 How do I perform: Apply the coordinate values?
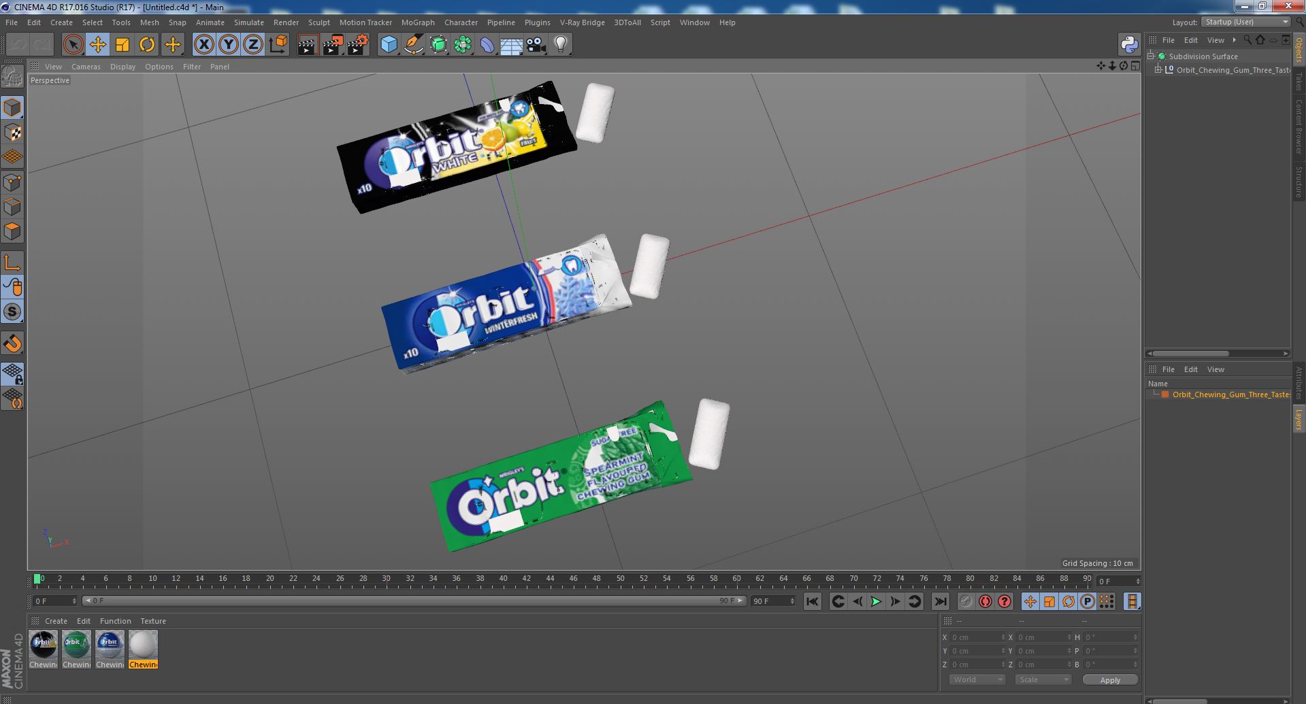tap(1110, 680)
